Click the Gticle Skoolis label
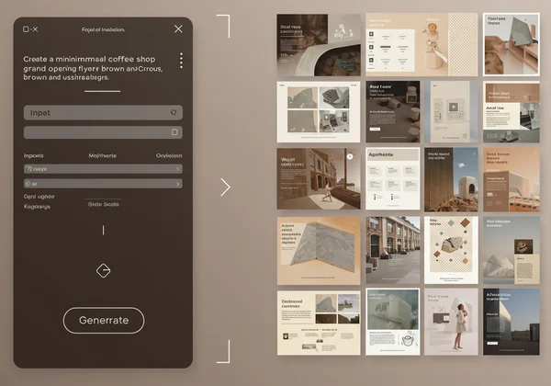 (103, 204)
